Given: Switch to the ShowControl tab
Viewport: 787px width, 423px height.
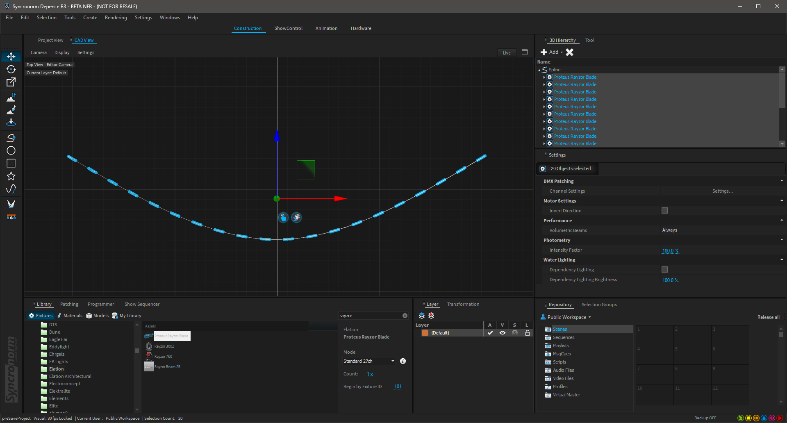Looking at the screenshot, I should pos(289,28).
